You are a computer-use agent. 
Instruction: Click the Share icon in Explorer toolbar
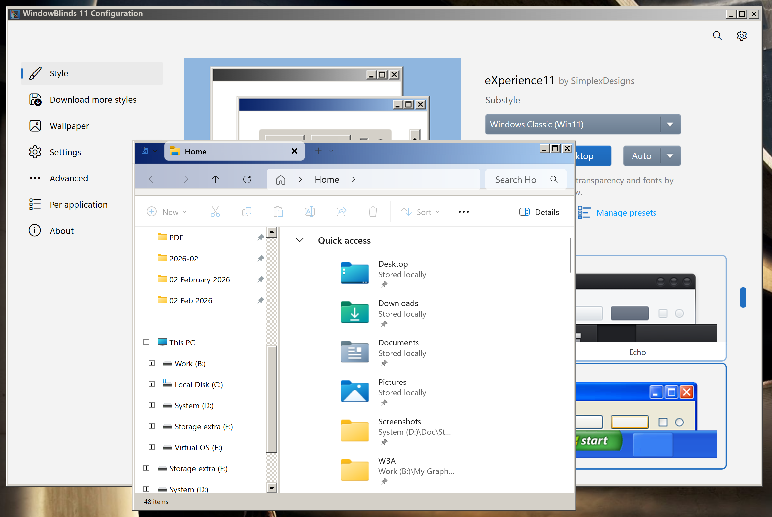(x=341, y=212)
